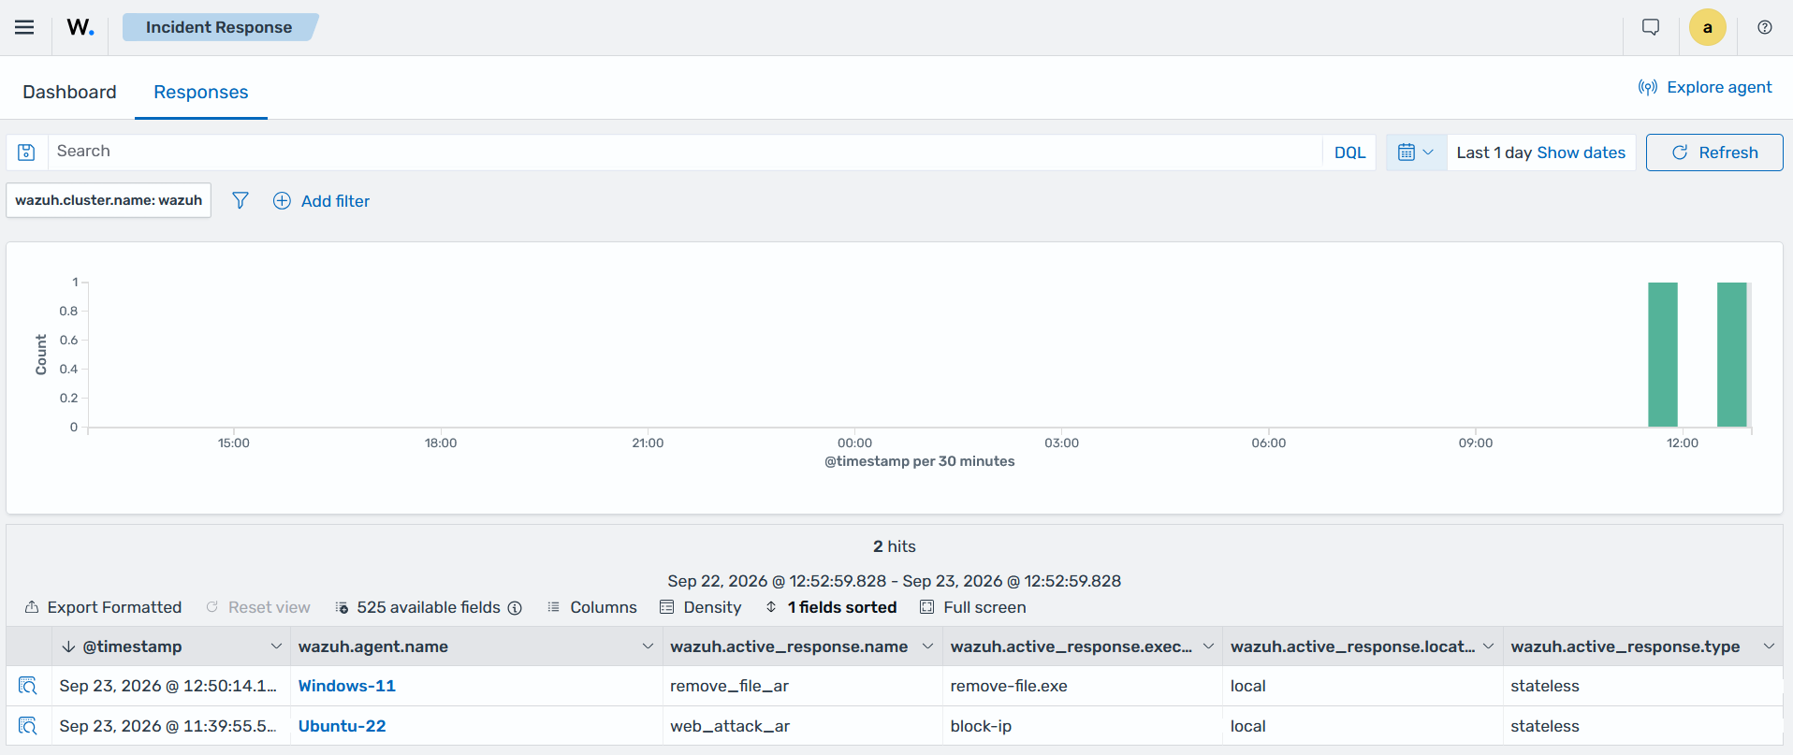This screenshot has height=755, width=1793.
Task: Expand wazuh.active_response.type column options chevron
Action: (1769, 646)
